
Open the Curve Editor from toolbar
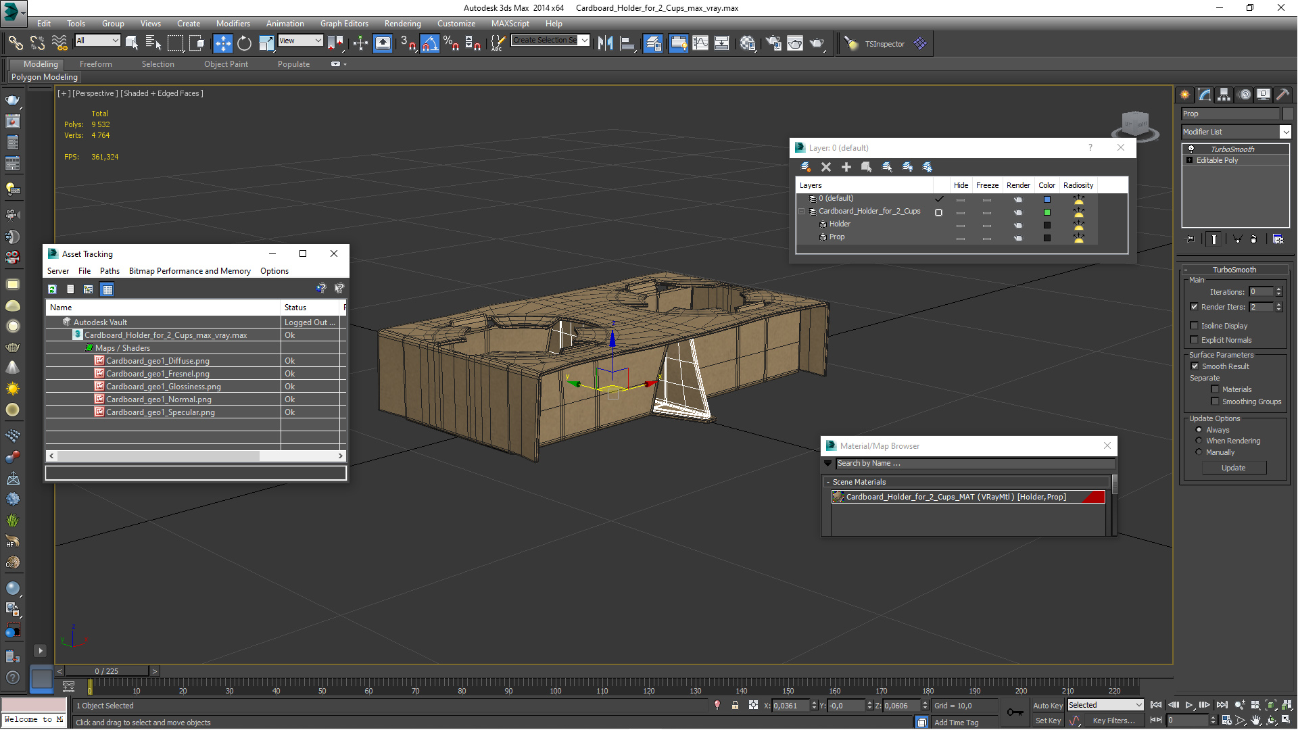700,43
